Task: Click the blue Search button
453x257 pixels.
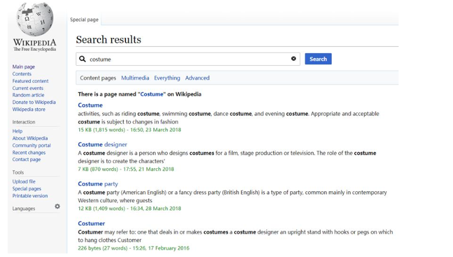Action: 318,59
